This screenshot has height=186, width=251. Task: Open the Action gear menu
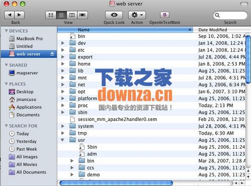[x=137, y=15]
